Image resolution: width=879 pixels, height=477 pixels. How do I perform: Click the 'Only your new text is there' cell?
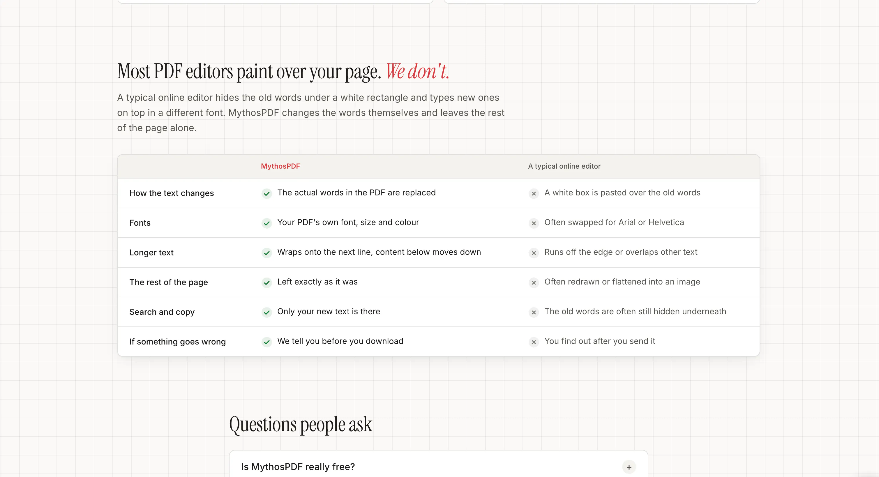tap(329, 311)
